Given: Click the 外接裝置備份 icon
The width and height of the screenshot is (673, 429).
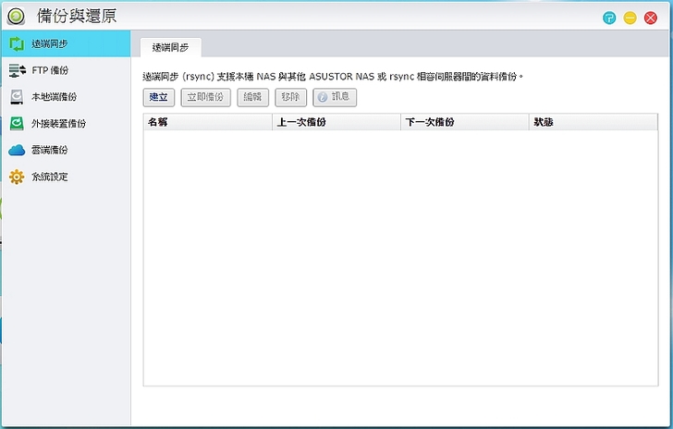Looking at the screenshot, I should click(16, 123).
